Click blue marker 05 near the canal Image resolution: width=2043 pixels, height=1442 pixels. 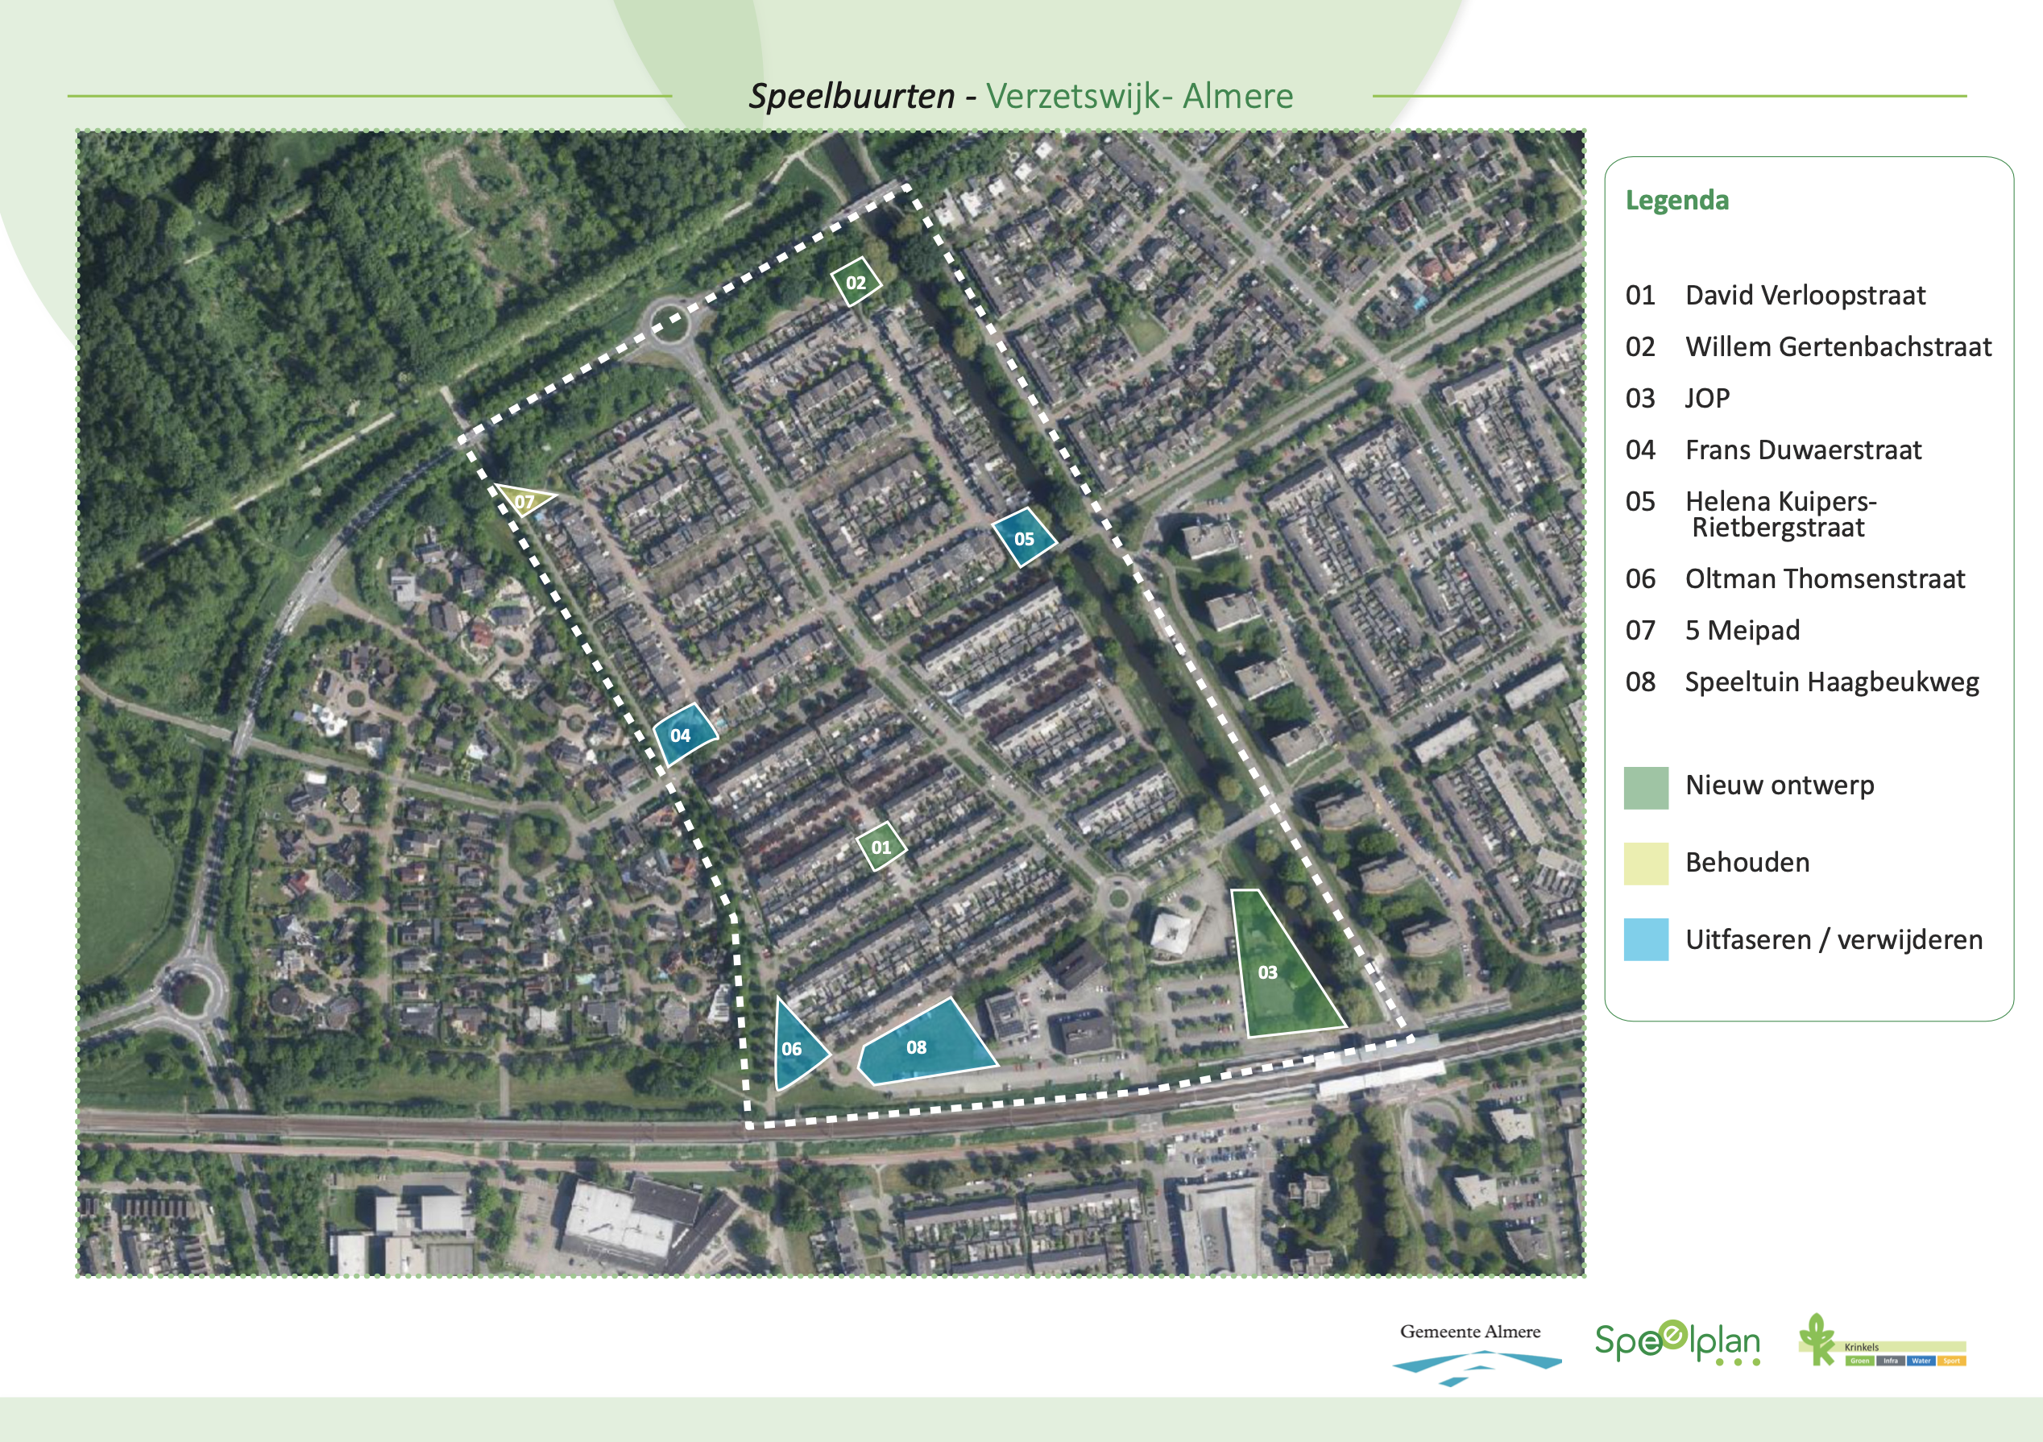(x=1024, y=538)
